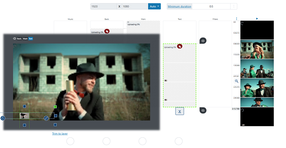Toggle top eye icon in Filters column
The image size is (286, 148).
(203, 41)
